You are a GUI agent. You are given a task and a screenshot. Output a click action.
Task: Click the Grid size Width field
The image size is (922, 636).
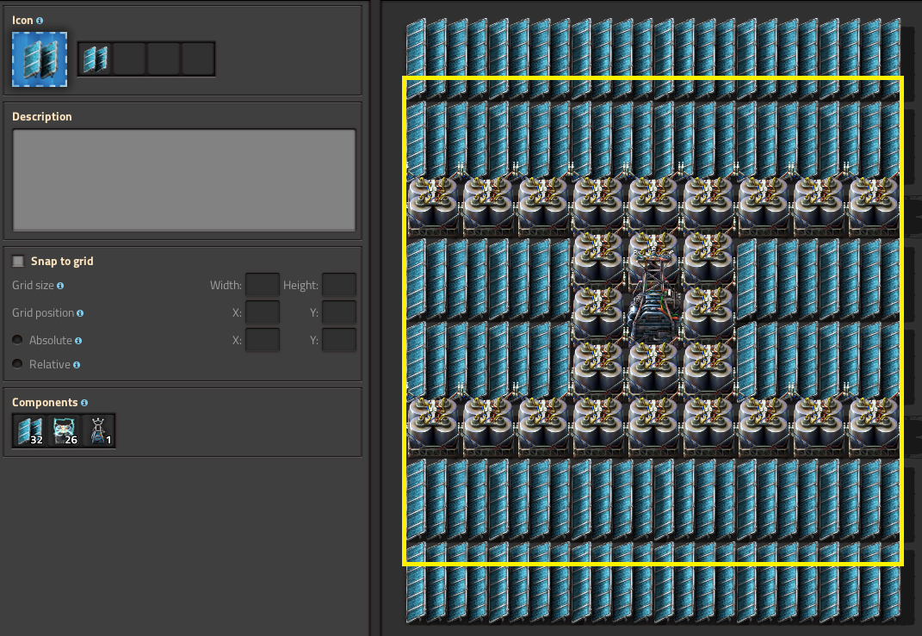pyautogui.click(x=263, y=285)
